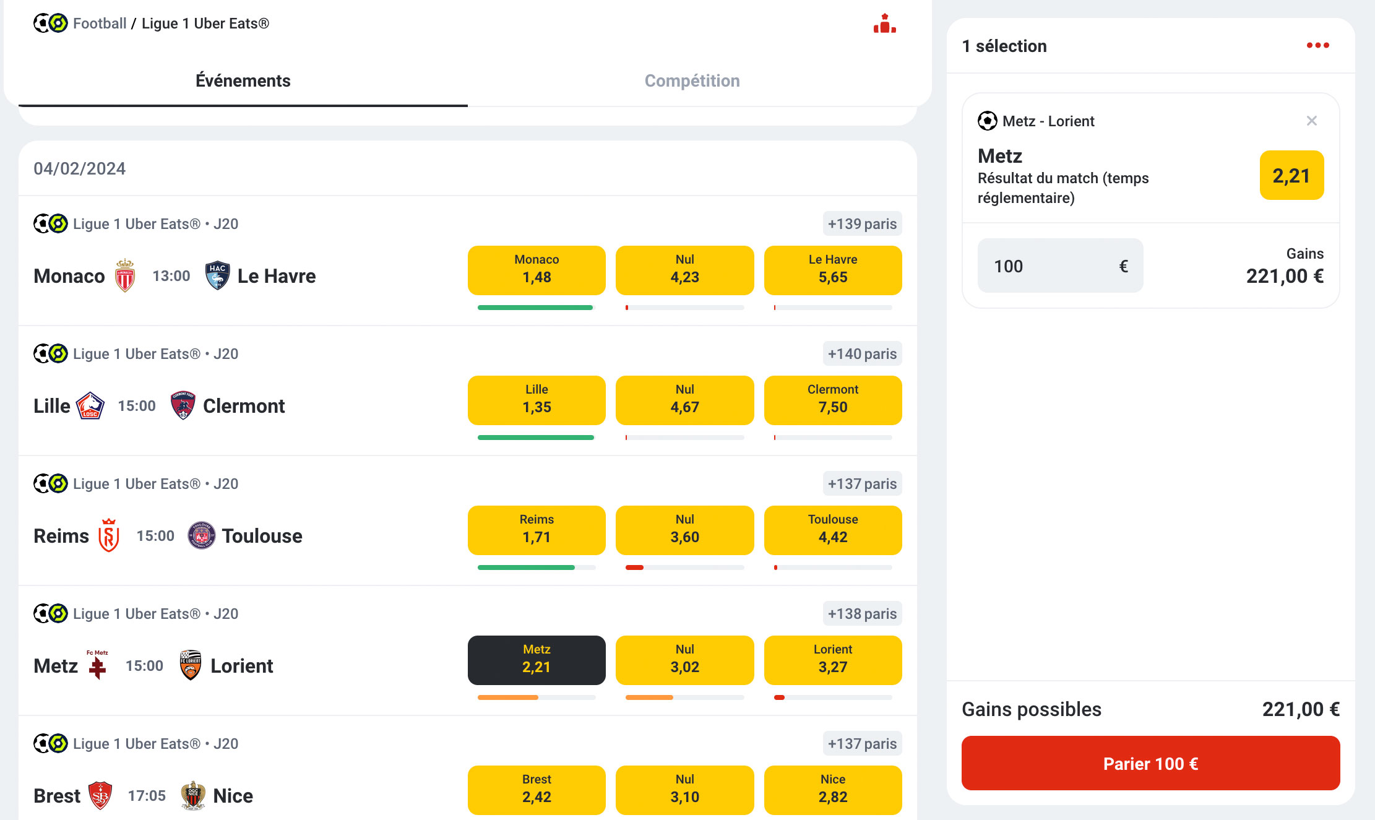Select Le Havre win odds 5,65

833,270
